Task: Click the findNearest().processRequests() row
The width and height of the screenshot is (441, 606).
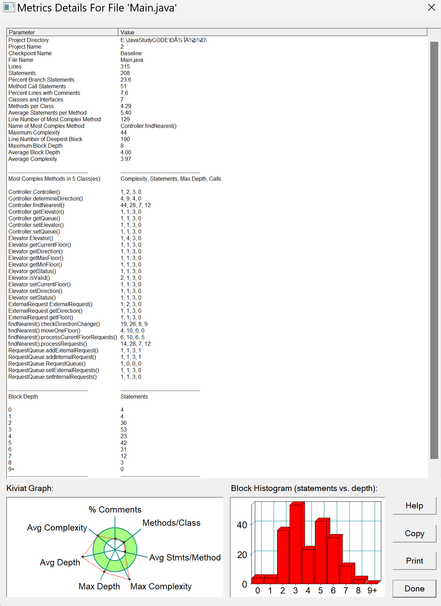Action: coord(217,344)
